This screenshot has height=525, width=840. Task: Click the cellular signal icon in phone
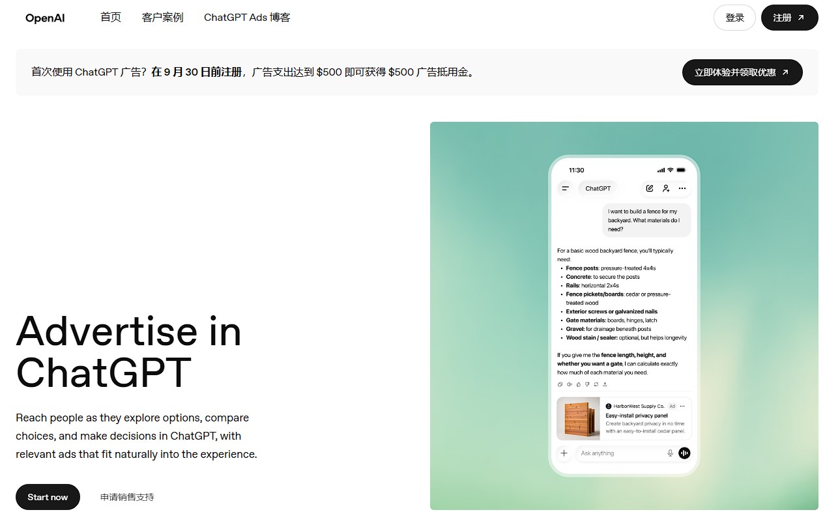pyautogui.click(x=661, y=170)
